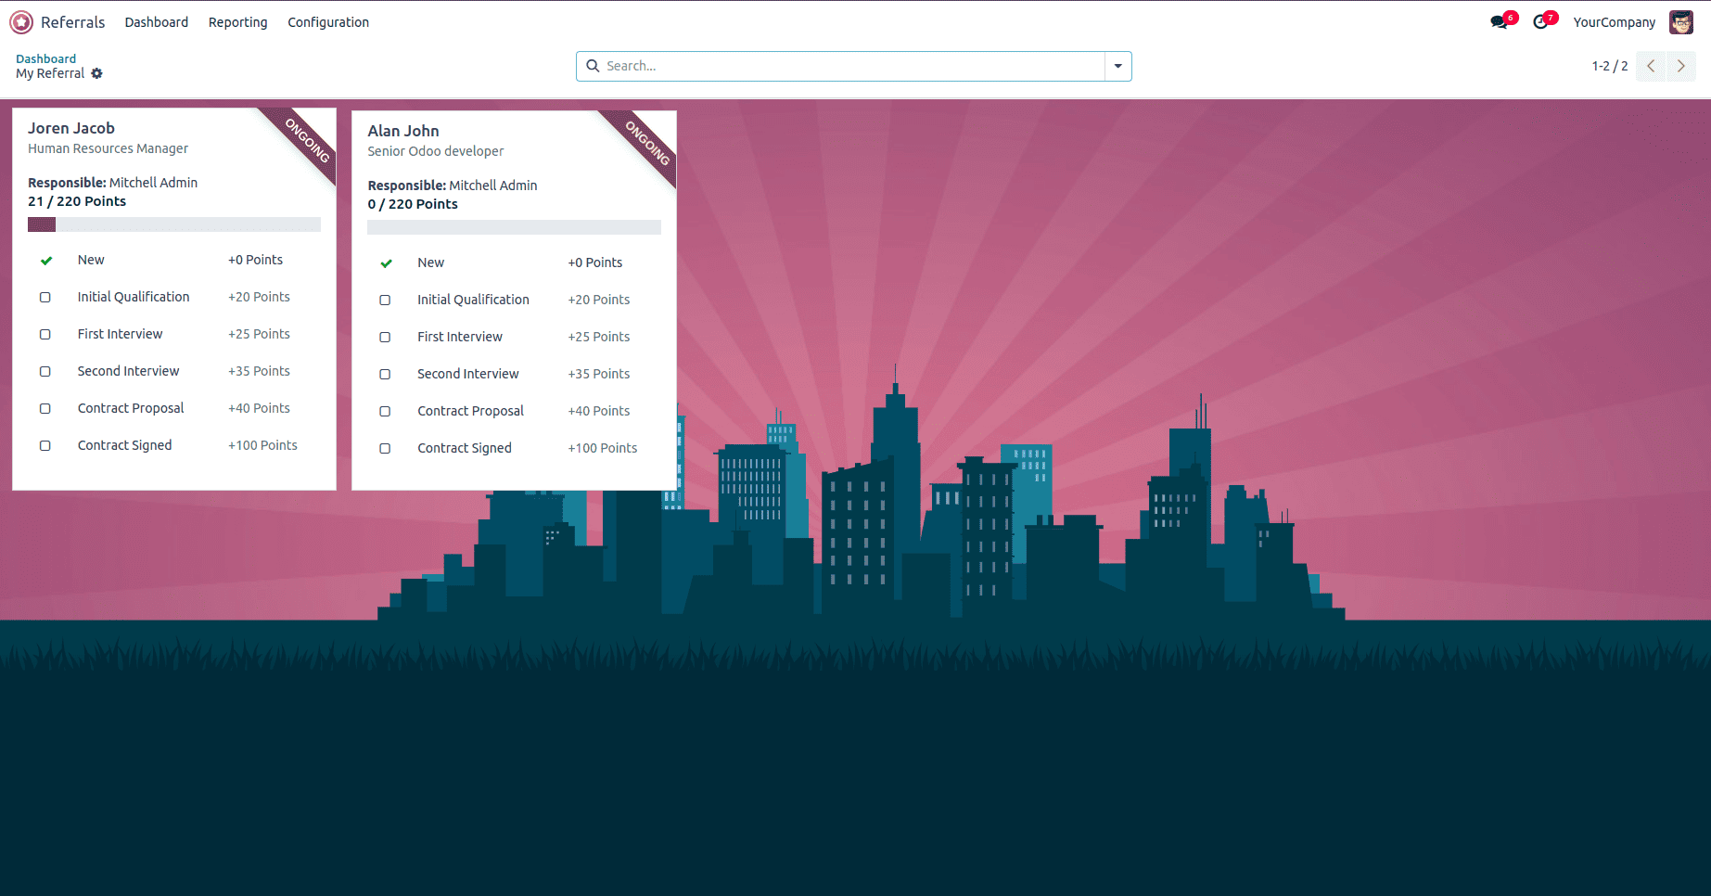This screenshot has width=1711, height=896.
Task: Toggle Second Interview checkbox in Joren Jacob card
Action: [x=45, y=372]
